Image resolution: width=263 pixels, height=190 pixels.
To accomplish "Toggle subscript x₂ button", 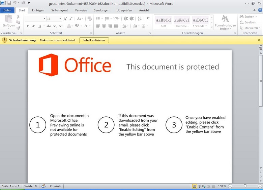I will [x=55, y=26].
